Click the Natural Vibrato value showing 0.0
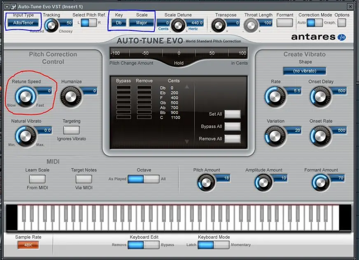 coord(44,130)
